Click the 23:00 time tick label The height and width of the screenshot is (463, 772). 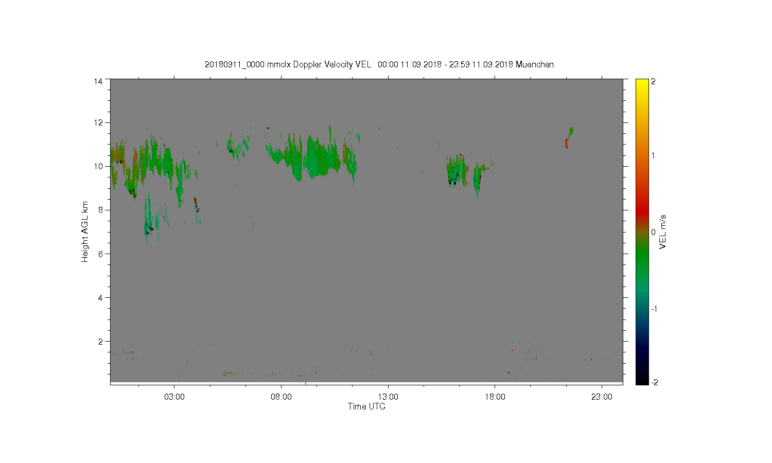pyautogui.click(x=602, y=397)
